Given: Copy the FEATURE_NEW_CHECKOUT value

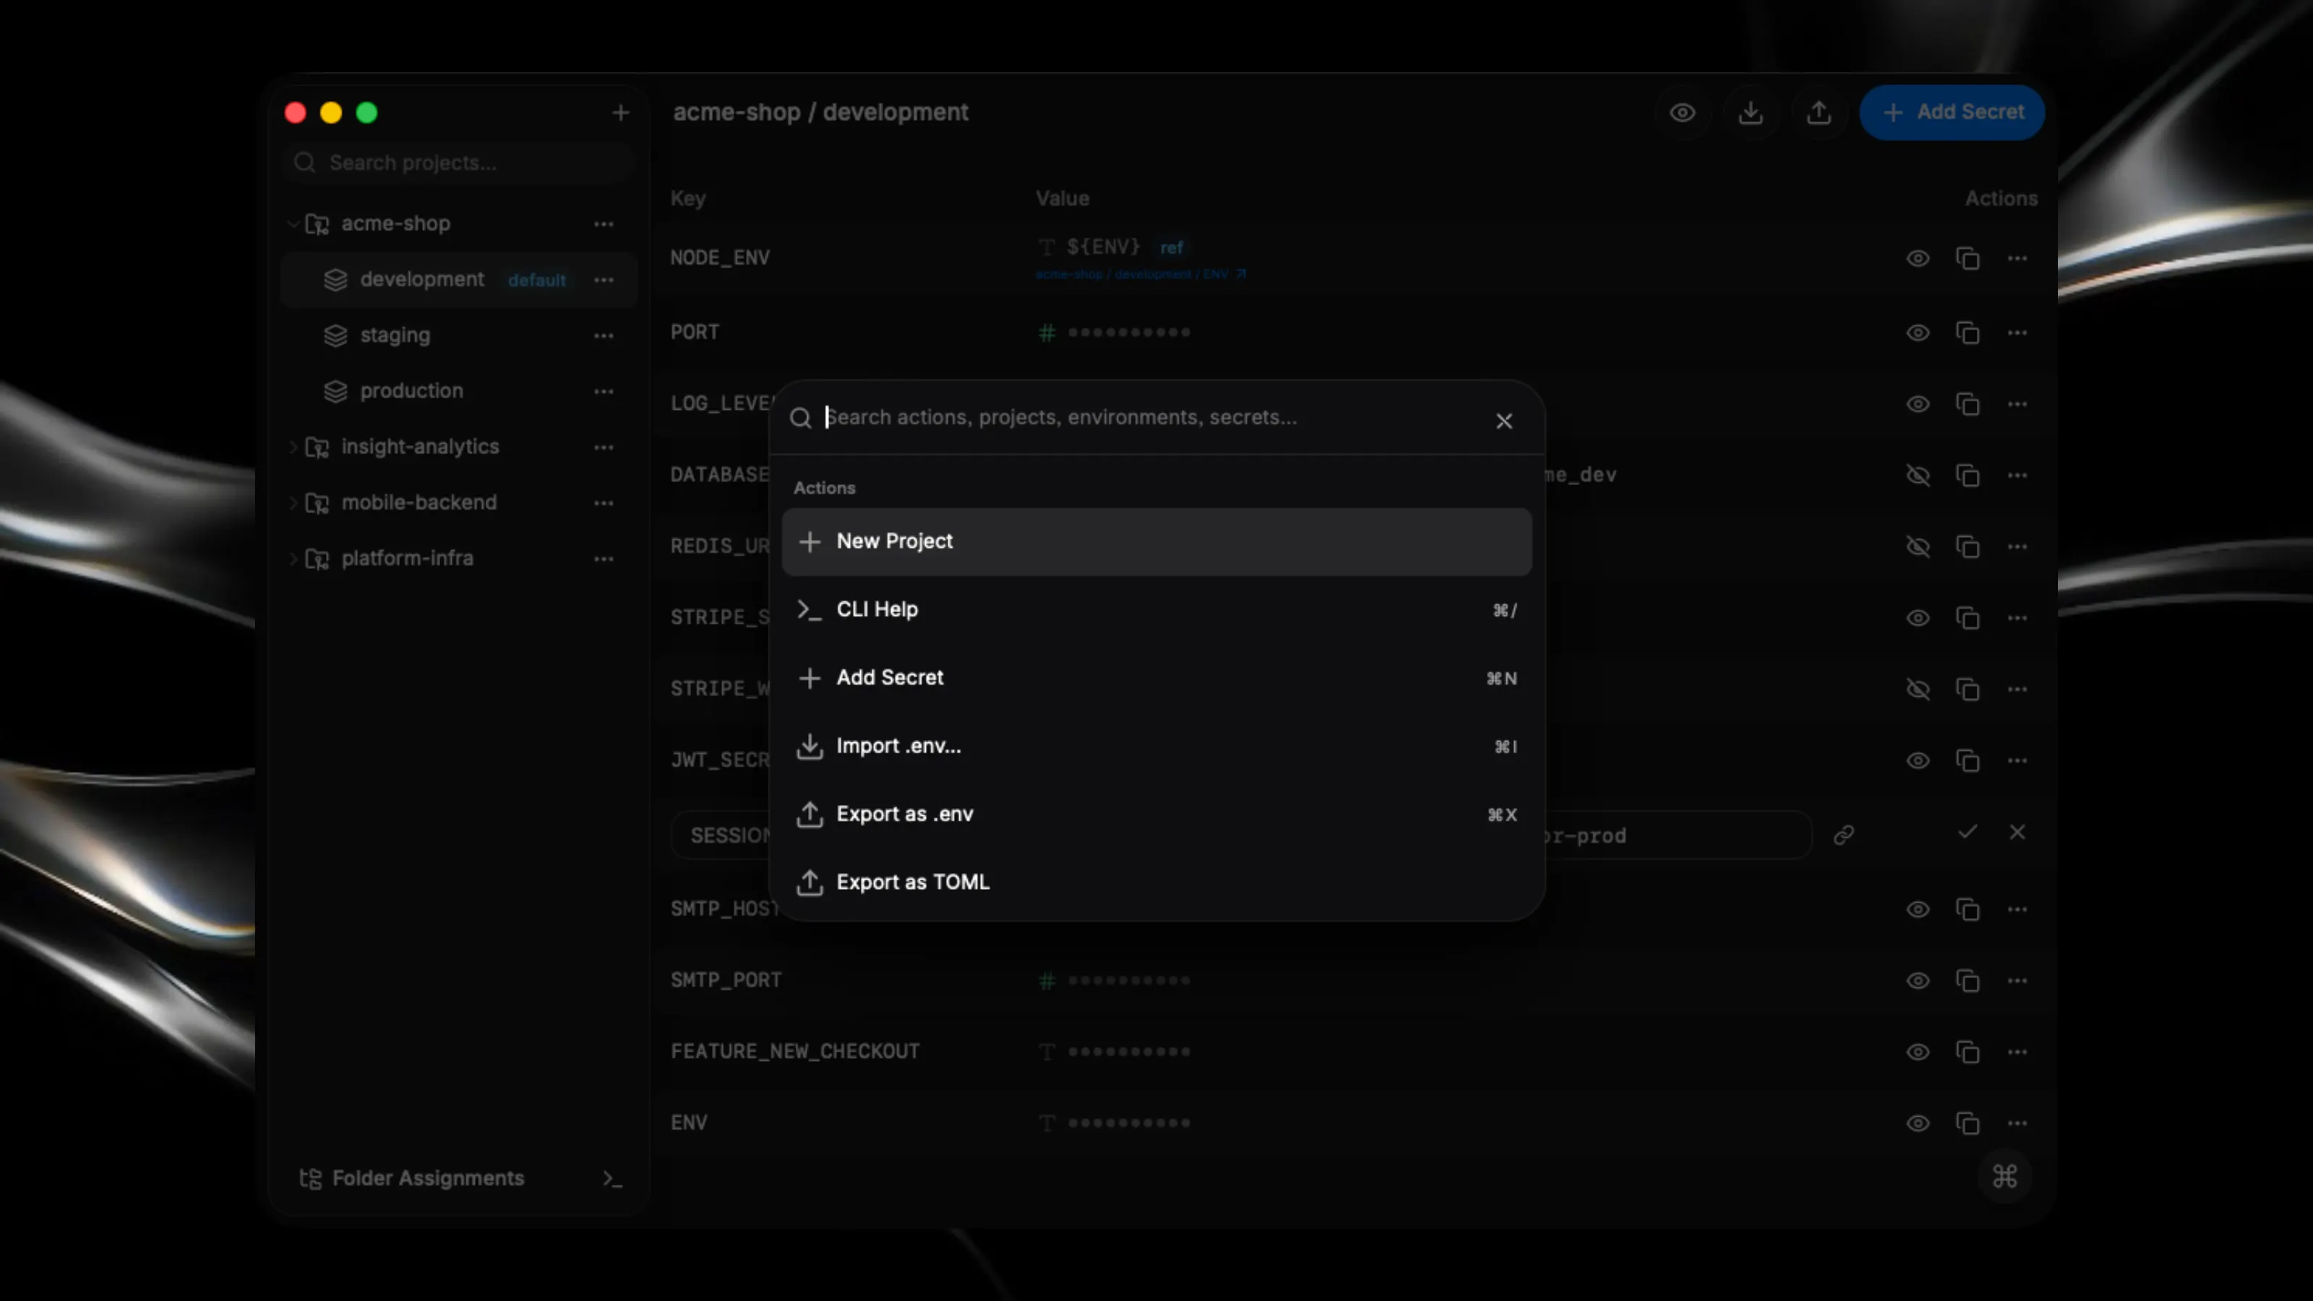Looking at the screenshot, I should 1967,1052.
